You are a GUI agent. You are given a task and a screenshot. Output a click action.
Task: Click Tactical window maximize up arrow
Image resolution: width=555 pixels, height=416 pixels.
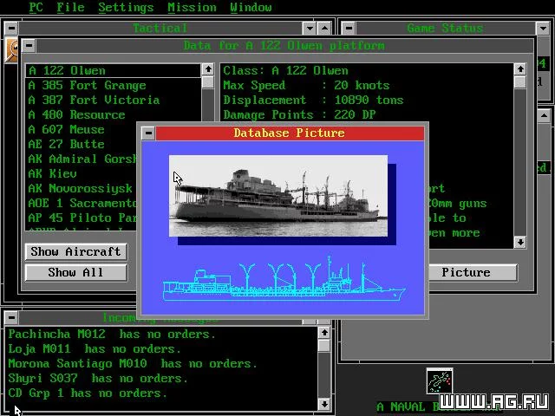pos(324,28)
